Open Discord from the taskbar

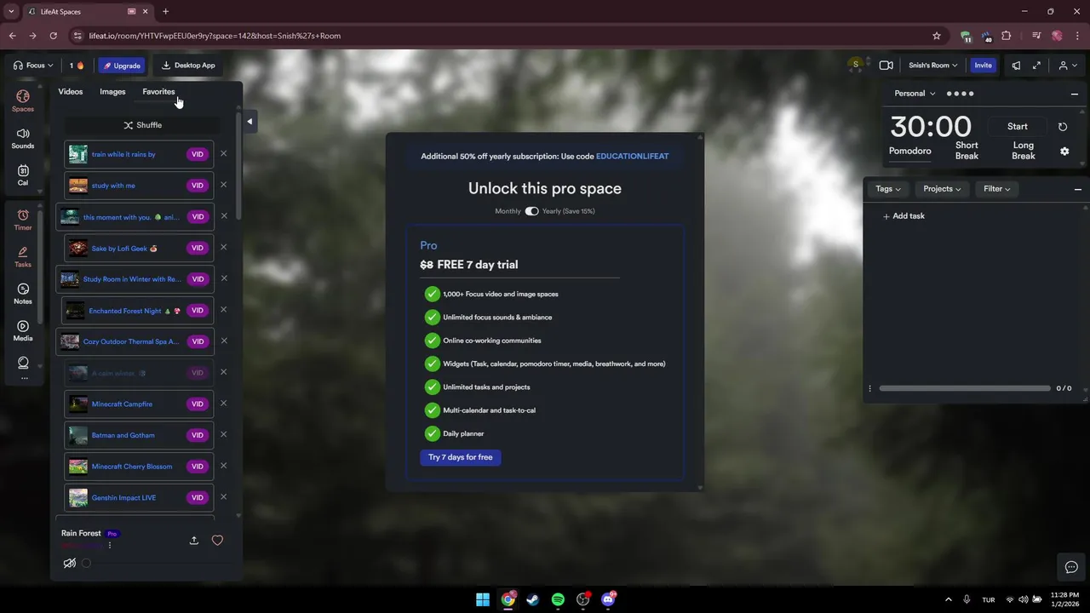click(x=608, y=599)
